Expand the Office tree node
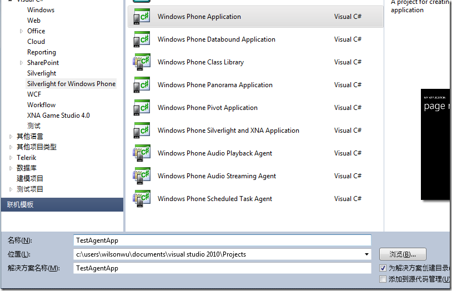The height and width of the screenshot is (291, 452). point(21,31)
